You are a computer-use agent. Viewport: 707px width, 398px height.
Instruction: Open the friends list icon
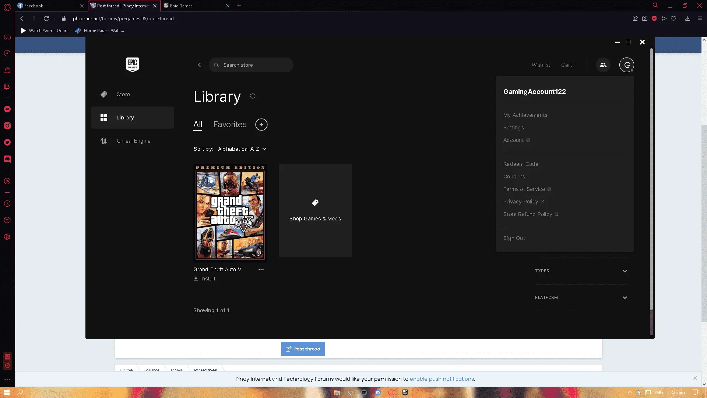pos(603,65)
